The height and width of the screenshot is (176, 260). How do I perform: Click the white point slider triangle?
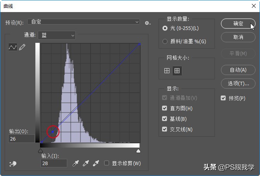click(x=138, y=151)
